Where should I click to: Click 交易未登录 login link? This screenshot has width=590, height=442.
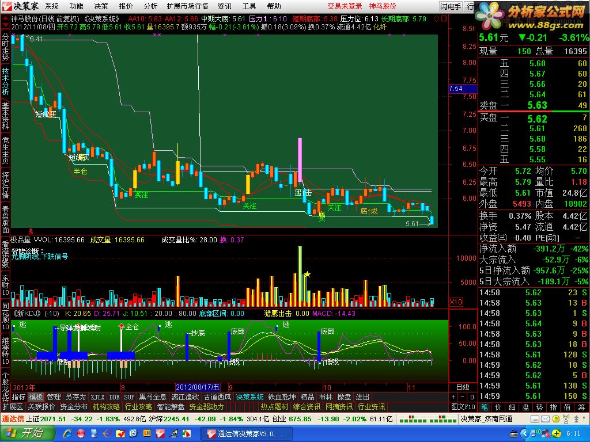click(345, 6)
